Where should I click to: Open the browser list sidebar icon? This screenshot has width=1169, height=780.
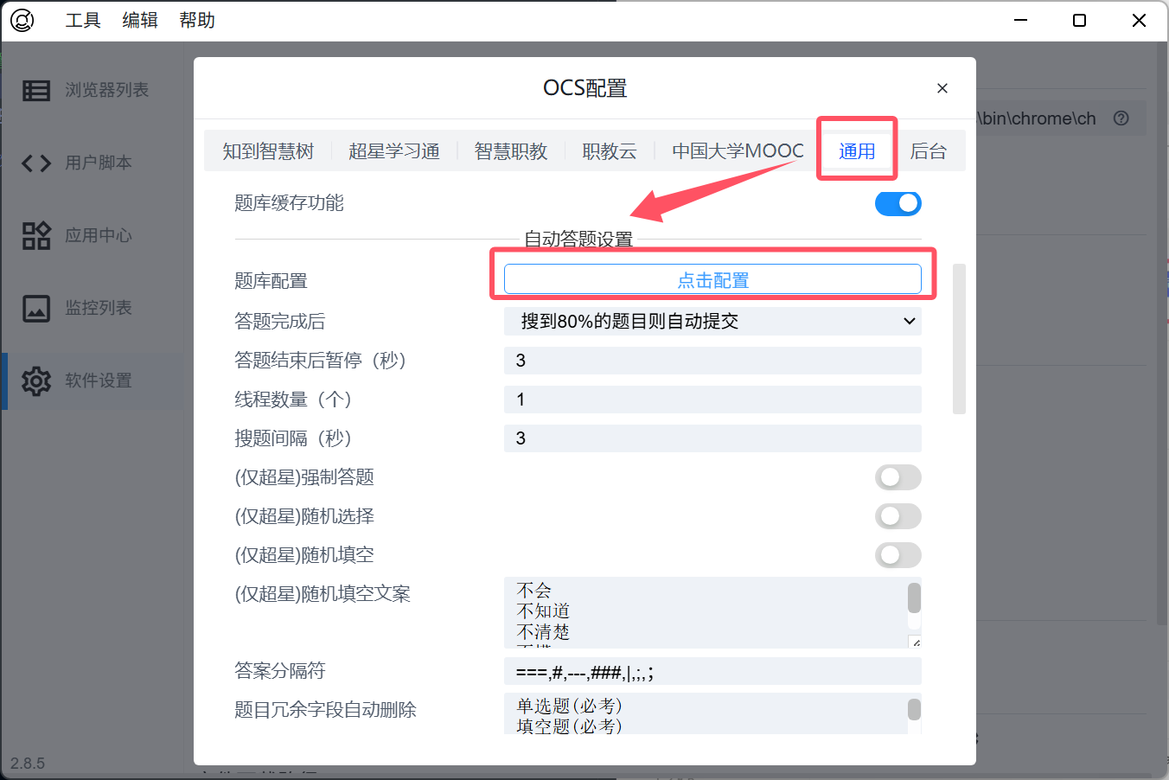(36, 90)
